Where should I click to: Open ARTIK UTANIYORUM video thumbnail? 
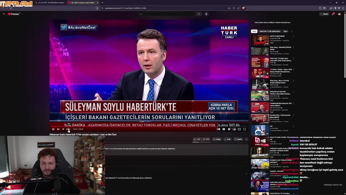[260, 40]
